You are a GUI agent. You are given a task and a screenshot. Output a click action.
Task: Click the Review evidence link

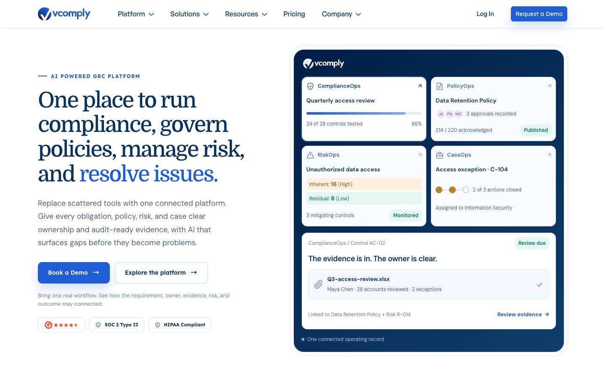point(523,314)
